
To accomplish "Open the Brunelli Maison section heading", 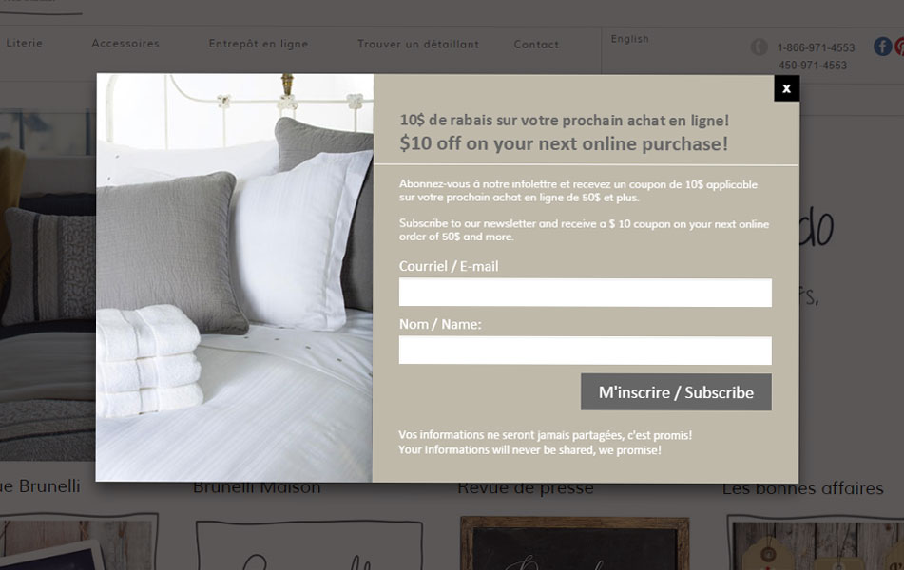I will 257,488.
